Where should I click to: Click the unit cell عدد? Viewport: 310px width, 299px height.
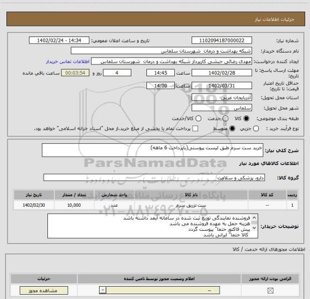pyautogui.click(x=114, y=205)
